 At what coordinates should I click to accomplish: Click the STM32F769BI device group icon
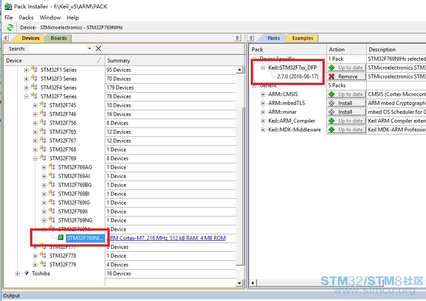(x=52, y=193)
